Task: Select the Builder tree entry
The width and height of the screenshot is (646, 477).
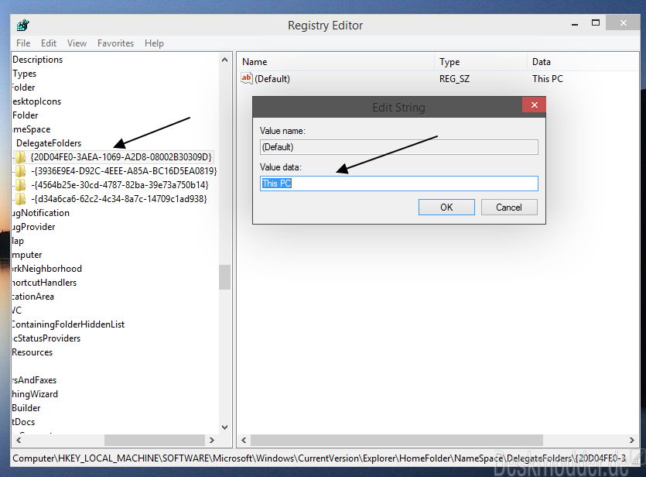Action: [26, 408]
